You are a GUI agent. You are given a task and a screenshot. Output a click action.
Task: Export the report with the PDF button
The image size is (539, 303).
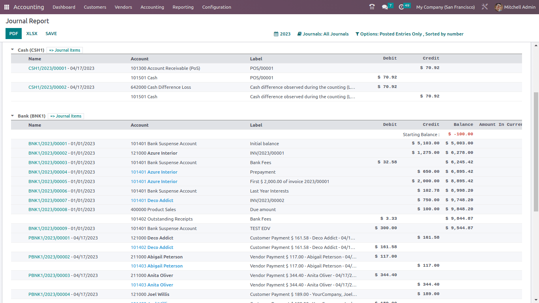pos(14,34)
